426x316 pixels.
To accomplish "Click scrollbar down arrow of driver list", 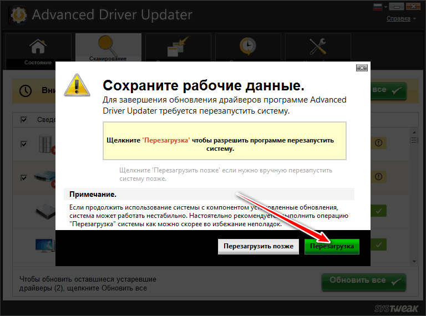I will click(414, 261).
